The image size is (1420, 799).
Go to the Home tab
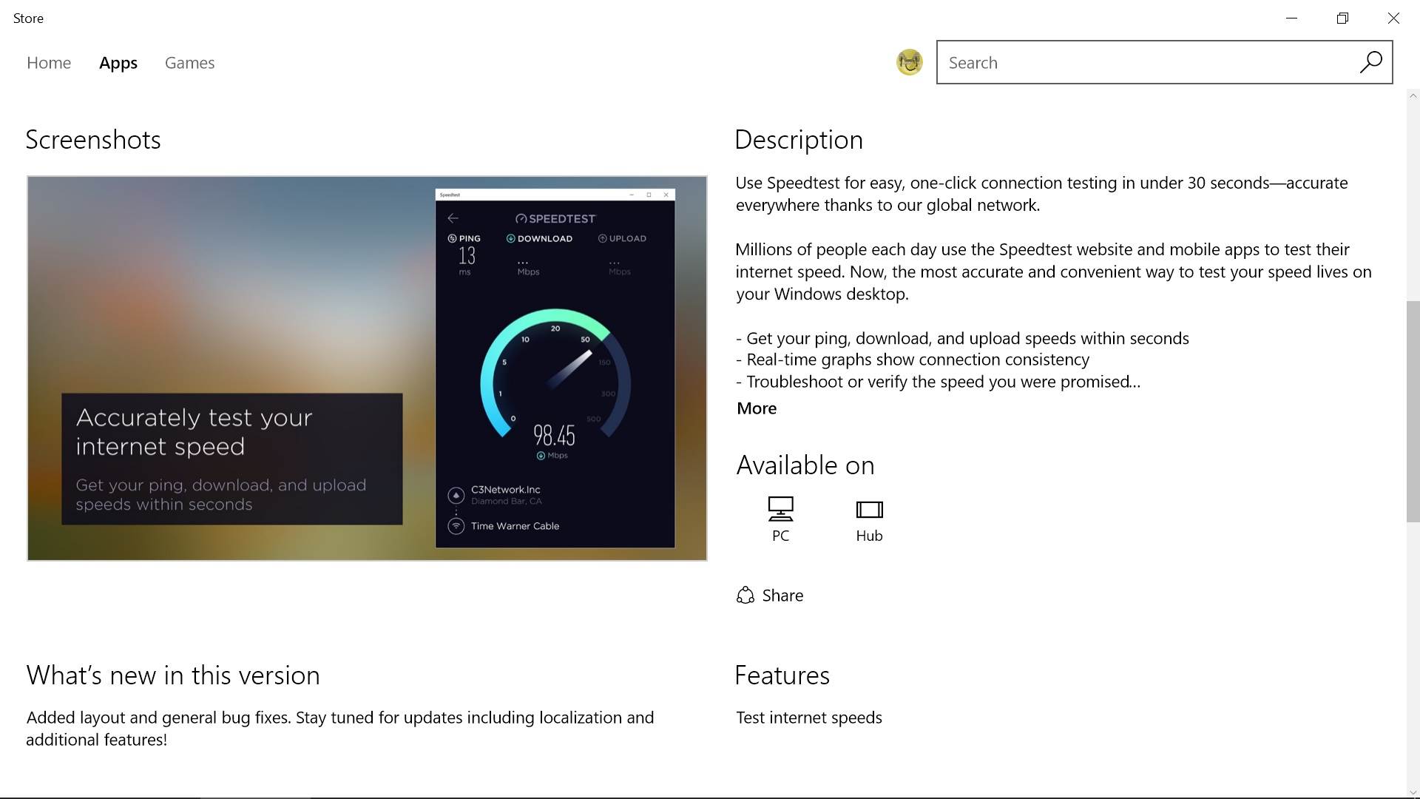pyautogui.click(x=49, y=63)
